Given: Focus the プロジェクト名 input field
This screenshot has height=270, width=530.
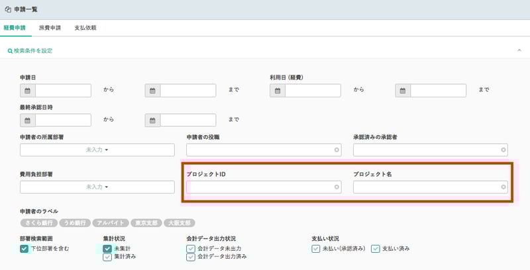Looking at the screenshot, I should point(430,187).
